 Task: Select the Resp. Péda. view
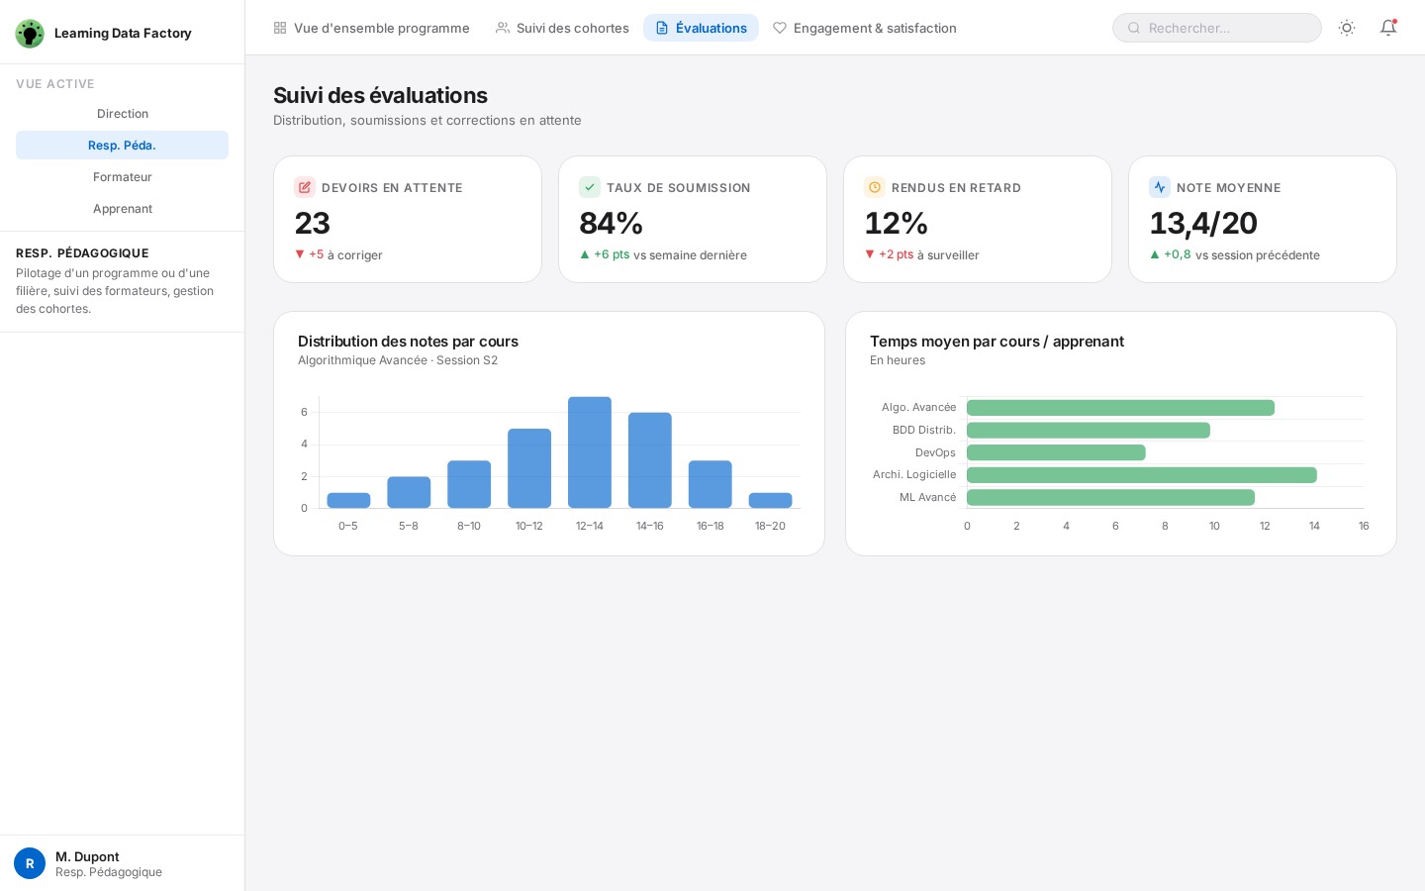point(122,146)
